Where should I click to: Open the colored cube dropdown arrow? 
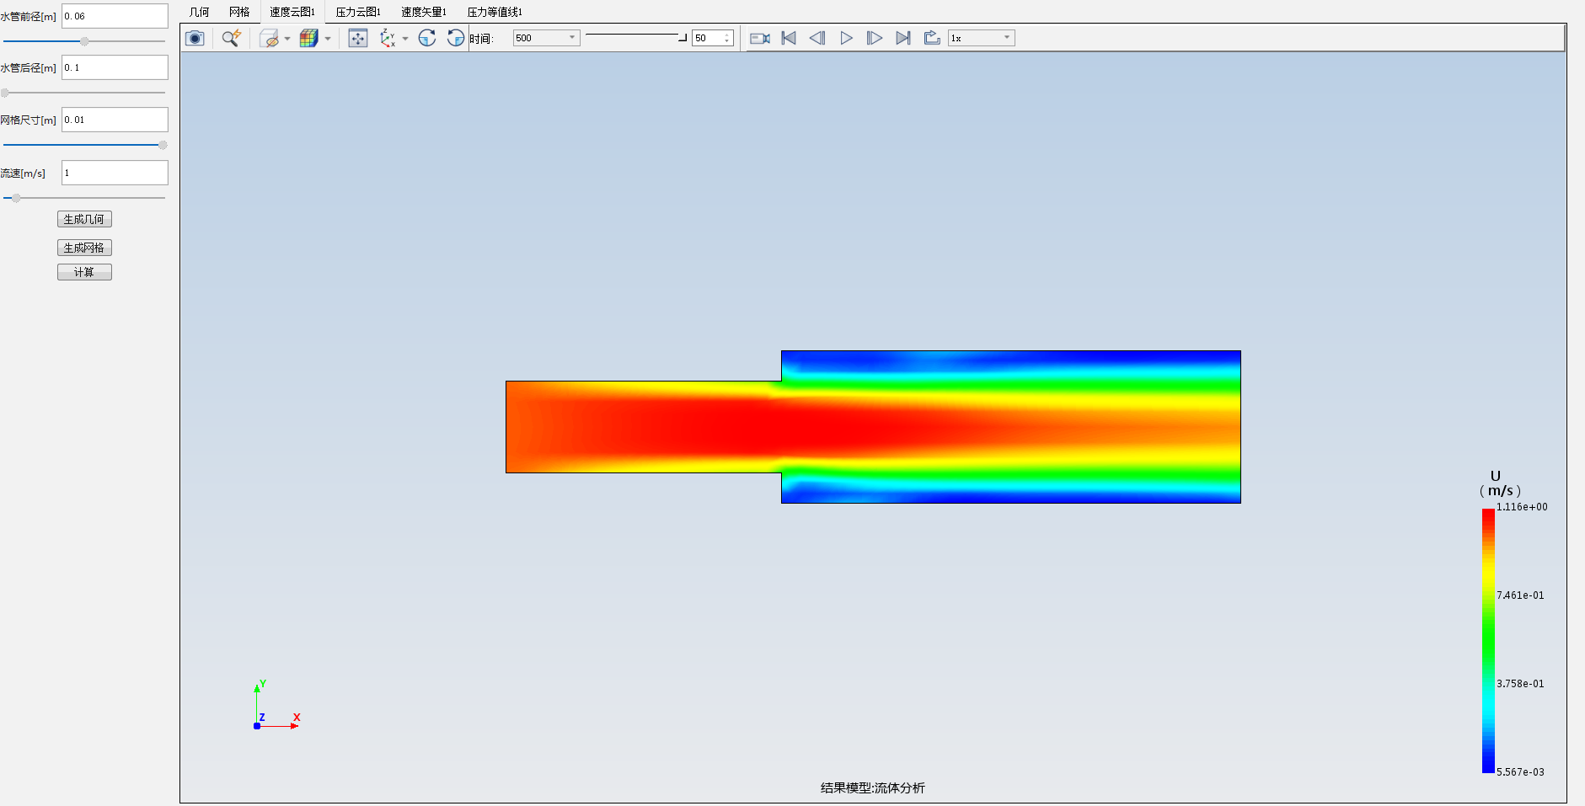(x=328, y=39)
